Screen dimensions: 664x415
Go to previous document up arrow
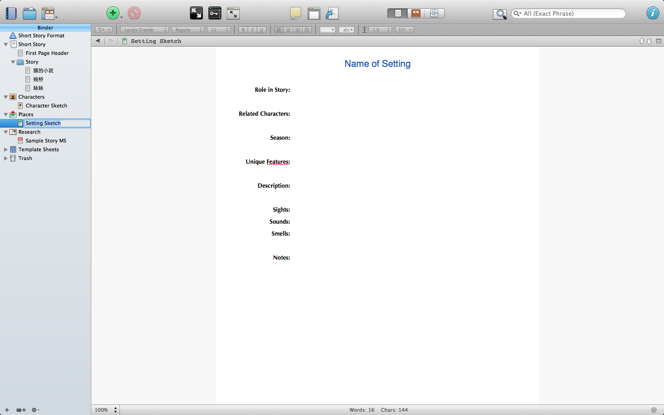641,41
